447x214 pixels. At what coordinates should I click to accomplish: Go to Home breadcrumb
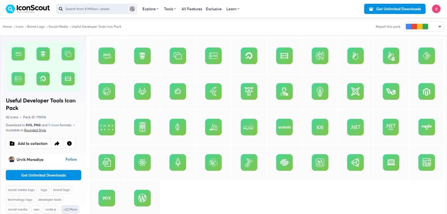coord(7,27)
